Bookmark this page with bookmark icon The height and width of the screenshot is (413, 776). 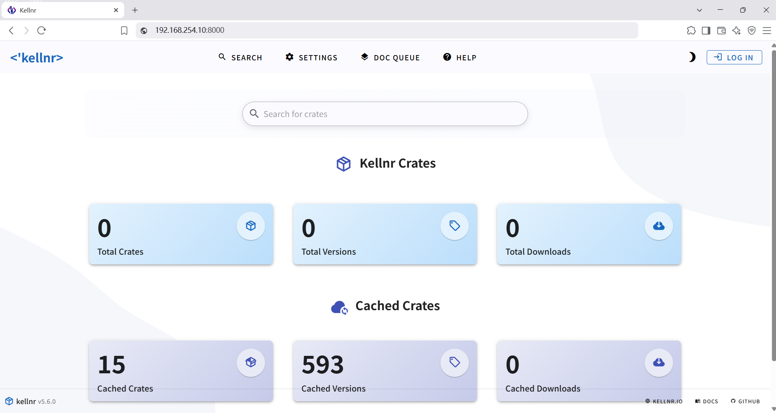(124, 30)
